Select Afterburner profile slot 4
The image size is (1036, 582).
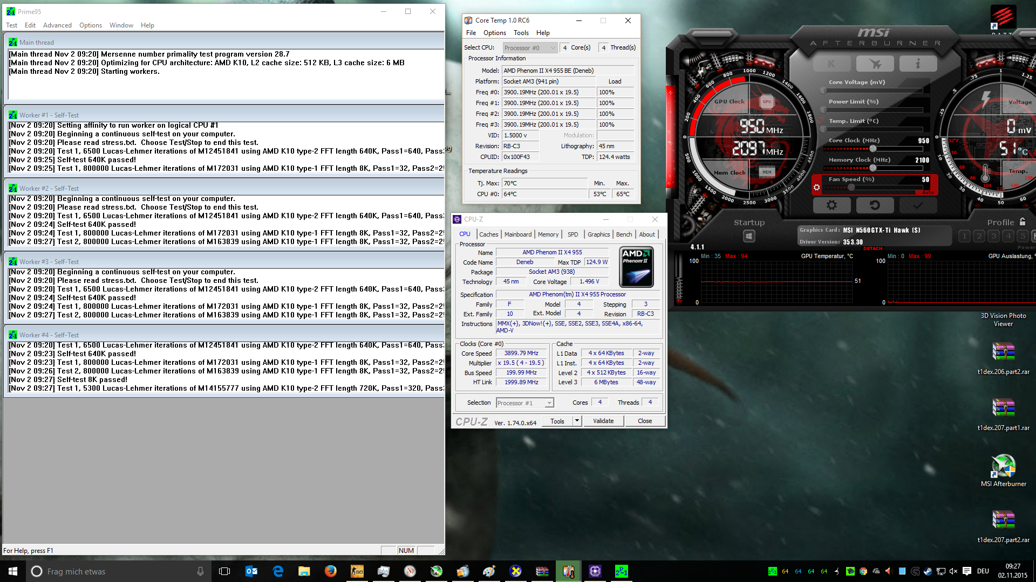[x=1008, y=236]
